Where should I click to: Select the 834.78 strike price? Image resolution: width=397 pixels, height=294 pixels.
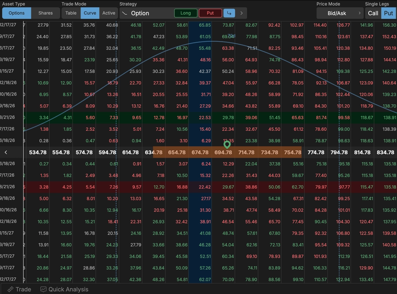pyautogui.click(x=385, y=152)
